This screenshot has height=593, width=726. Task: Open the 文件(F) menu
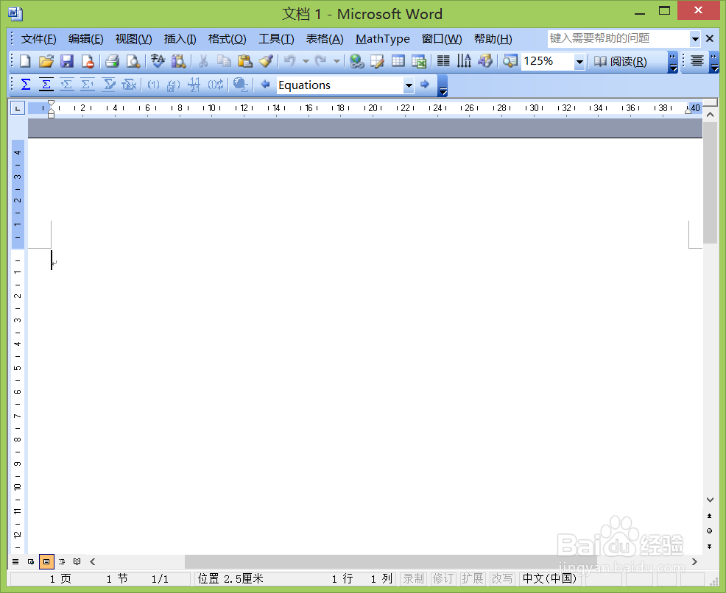click(x=38, y=39)
